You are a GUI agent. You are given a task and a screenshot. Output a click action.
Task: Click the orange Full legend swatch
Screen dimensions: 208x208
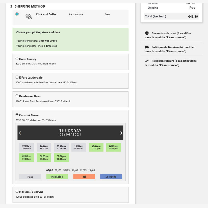(x=84, y=177)
